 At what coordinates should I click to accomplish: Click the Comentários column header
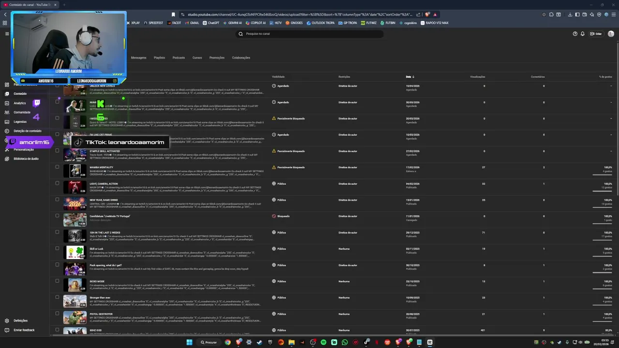538,77
